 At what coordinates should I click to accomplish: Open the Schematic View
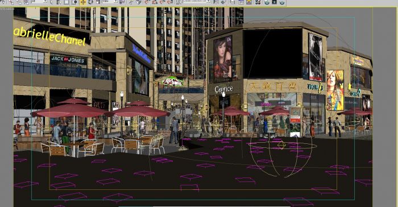tap(249, 2)
